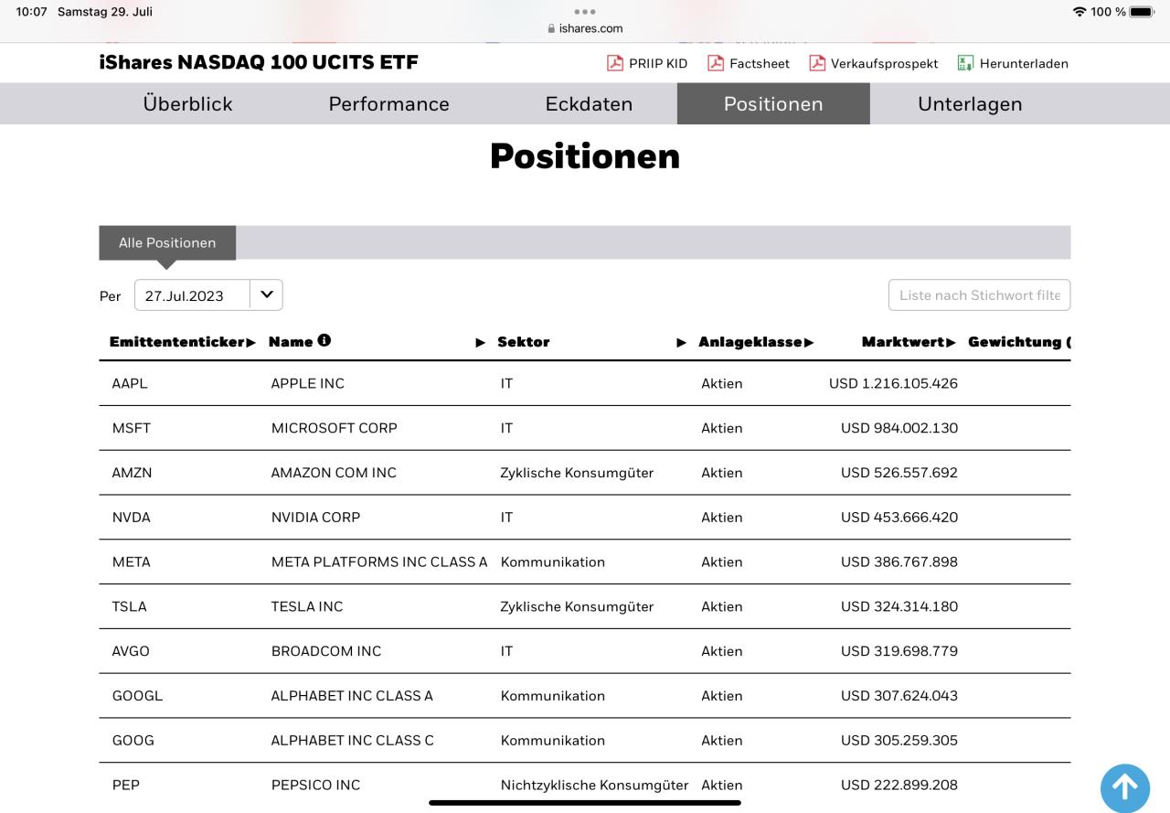
Task: Switch to the Überblick tab
Action: (x=187, y=103)
